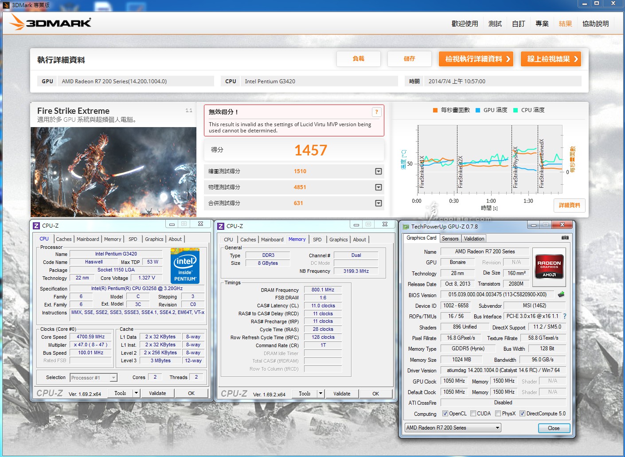Viewport: 625px width, 457px height.
Task: Click the 3DMark logo in header
Action: [51, 23]
